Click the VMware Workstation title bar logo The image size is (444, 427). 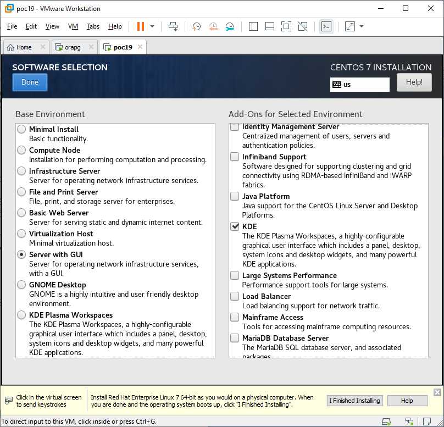(x=9, y=8)
